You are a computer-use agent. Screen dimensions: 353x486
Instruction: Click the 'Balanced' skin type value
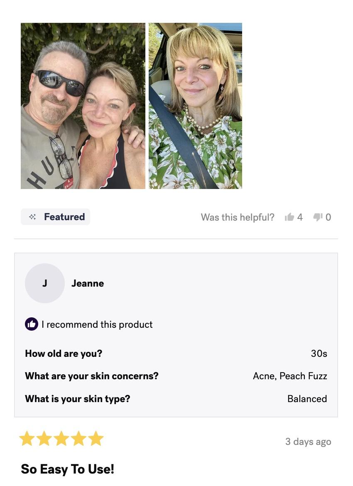(x=307, y=399)
